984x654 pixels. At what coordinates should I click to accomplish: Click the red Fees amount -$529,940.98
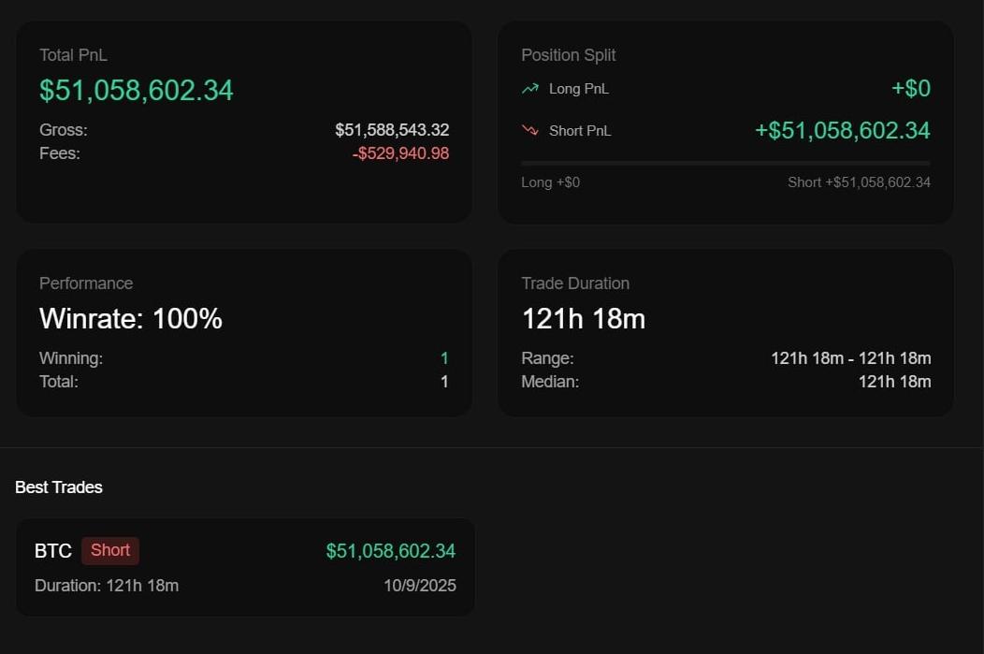tap(400, 153)
